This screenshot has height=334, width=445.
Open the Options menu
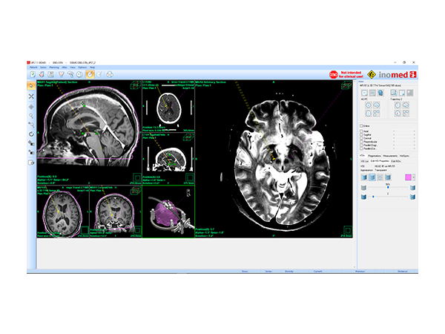[84, 67]
